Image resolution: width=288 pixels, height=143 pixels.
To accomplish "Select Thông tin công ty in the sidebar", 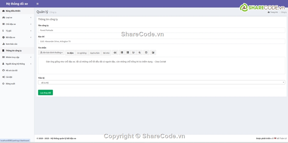I will click(x=17, y=50).
